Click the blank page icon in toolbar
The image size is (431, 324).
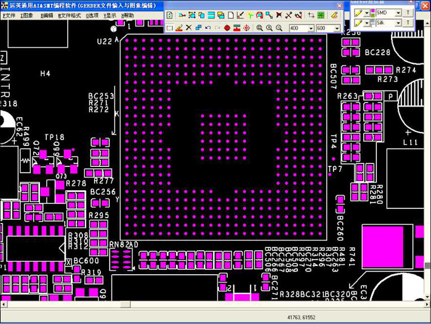(x=231, y=14)
